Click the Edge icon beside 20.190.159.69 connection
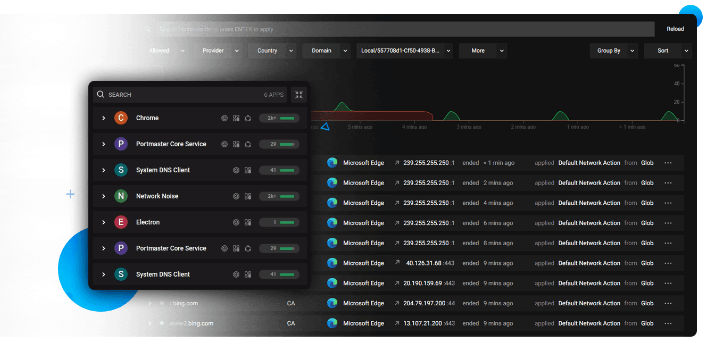Viewport: 707px width, 342px height. (332, 283)
